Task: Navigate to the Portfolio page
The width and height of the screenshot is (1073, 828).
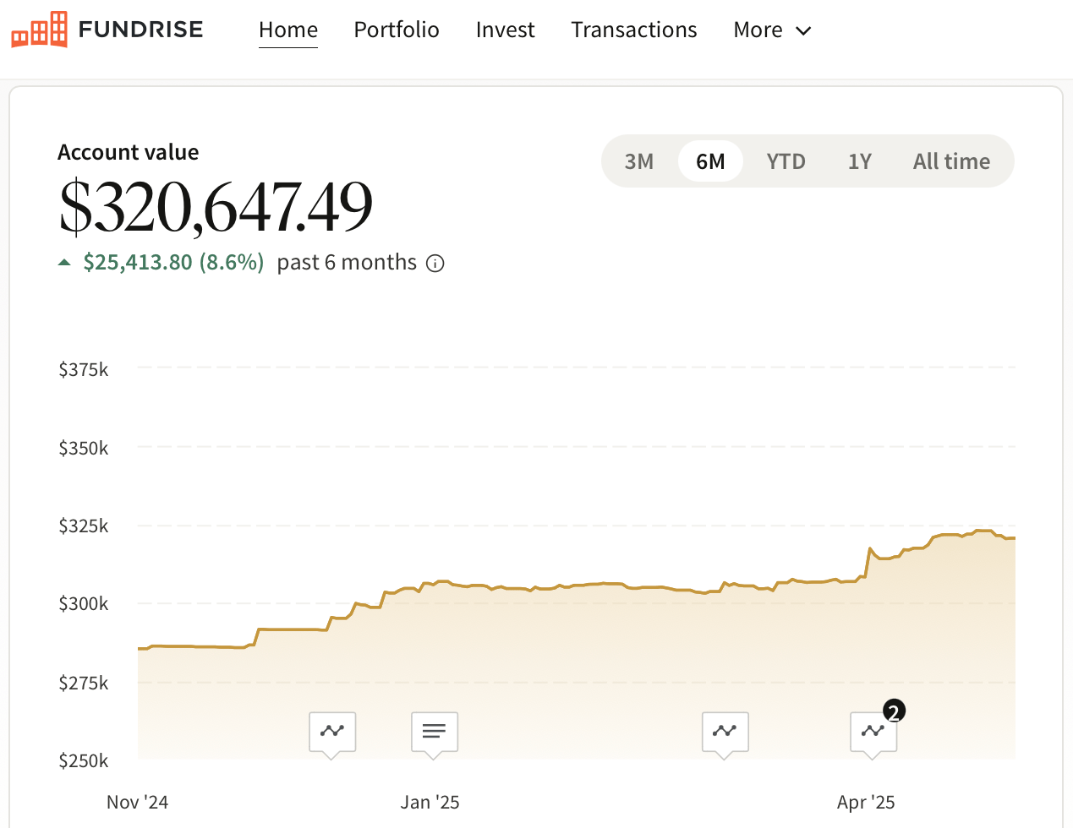Action: [x=397, y=30]
